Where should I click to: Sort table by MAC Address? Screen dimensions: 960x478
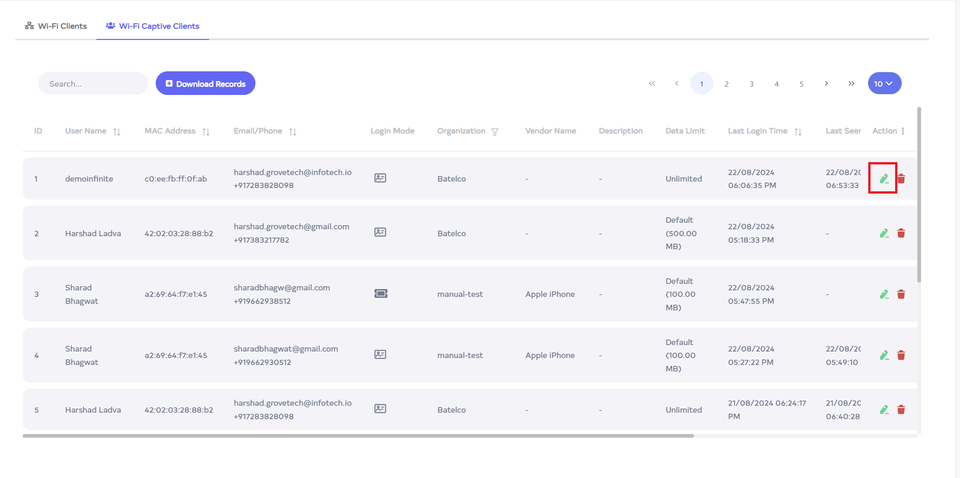click(x=206, y=132)
